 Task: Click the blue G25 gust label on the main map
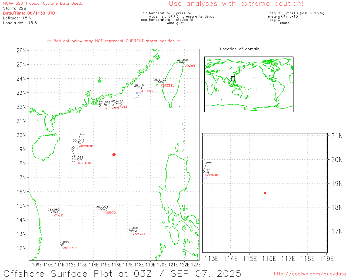tap(77, 148)
